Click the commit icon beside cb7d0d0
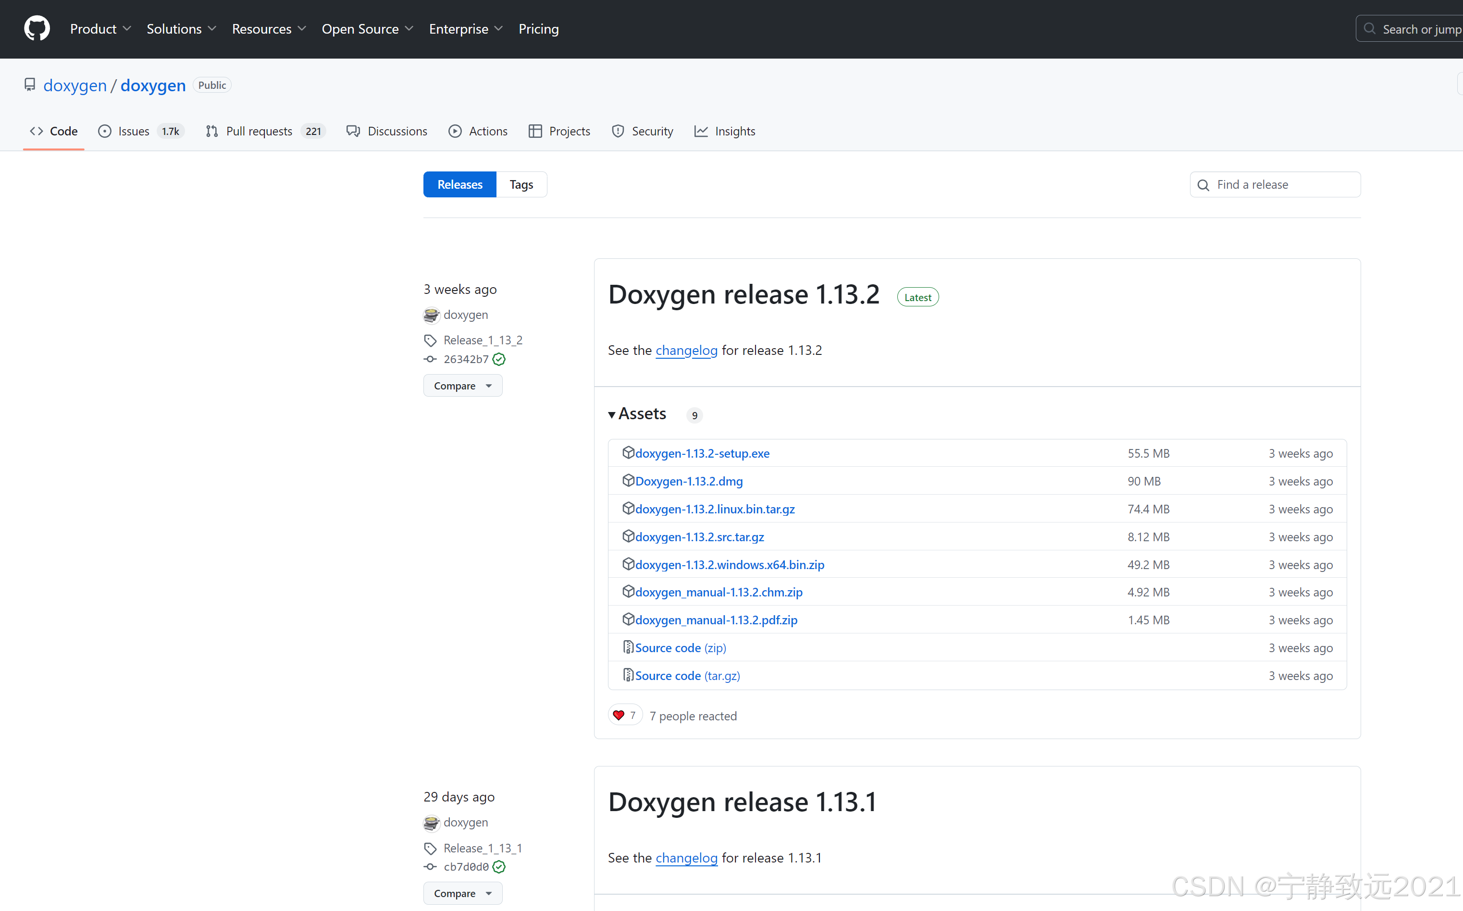1463x911 pixels. click(431, 866)
